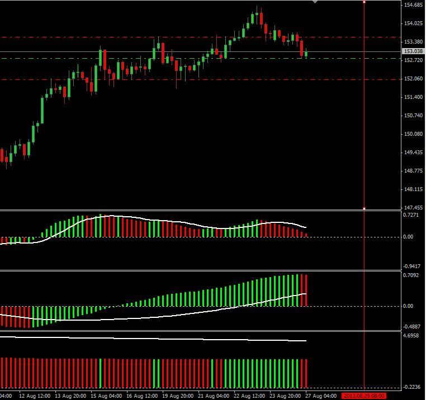Click the 12 Aug 12:00 time label
426x400 pixels.
click(35, 396)
